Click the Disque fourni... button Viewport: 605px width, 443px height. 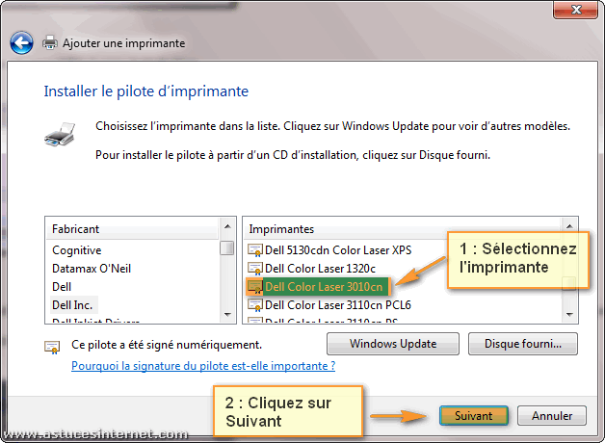523,344
